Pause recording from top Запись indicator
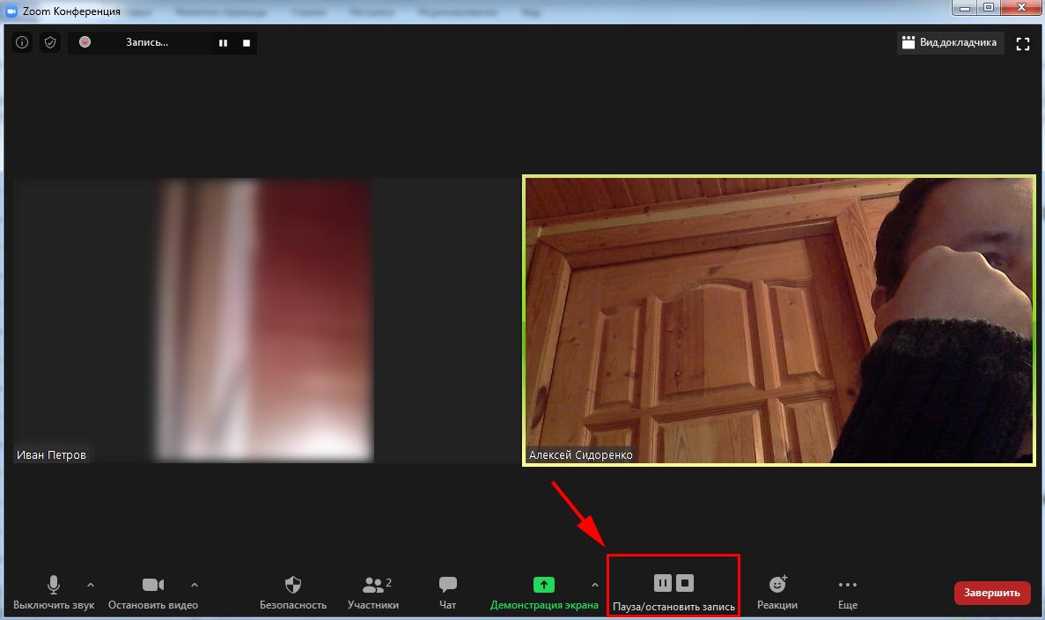Image resolution: width=1045 pixels, height=620 pixels. [224, 42]
